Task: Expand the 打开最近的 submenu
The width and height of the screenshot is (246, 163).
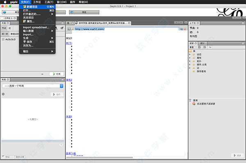Action: (x=37, y=14)
